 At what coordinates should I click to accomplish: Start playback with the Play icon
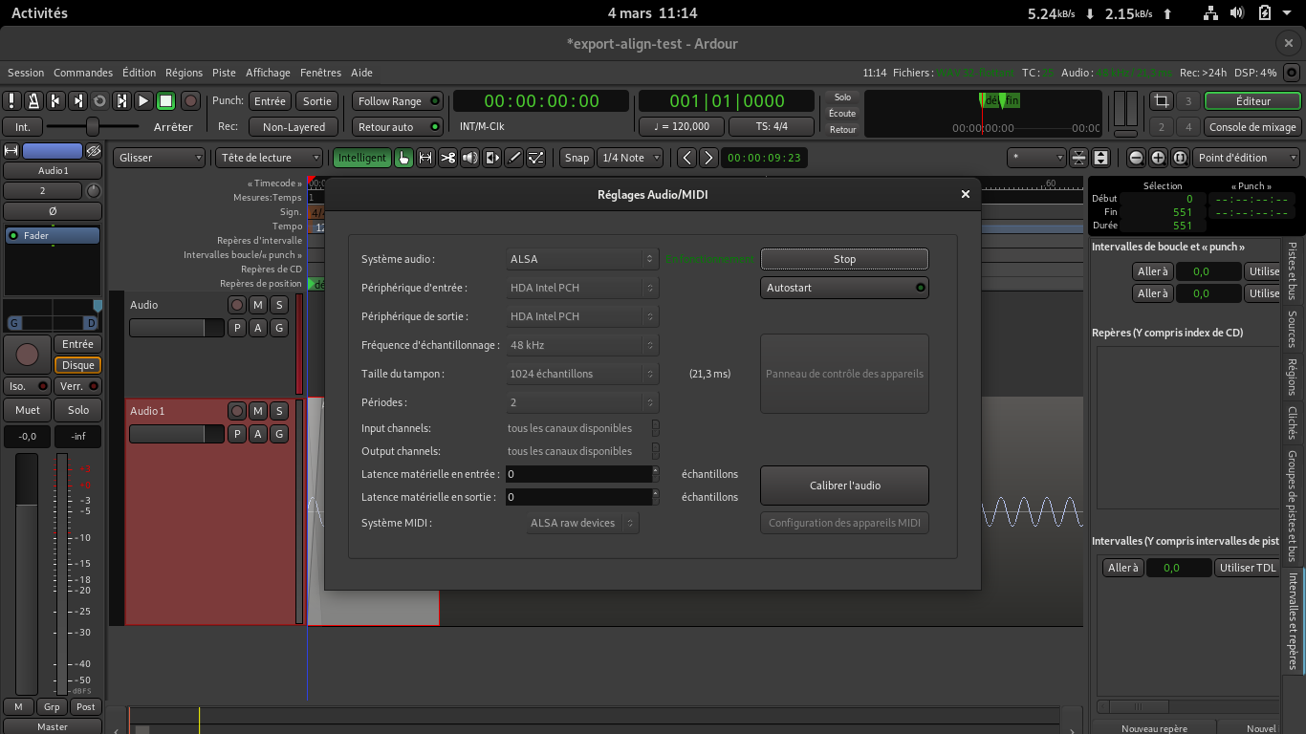point(143,100)
